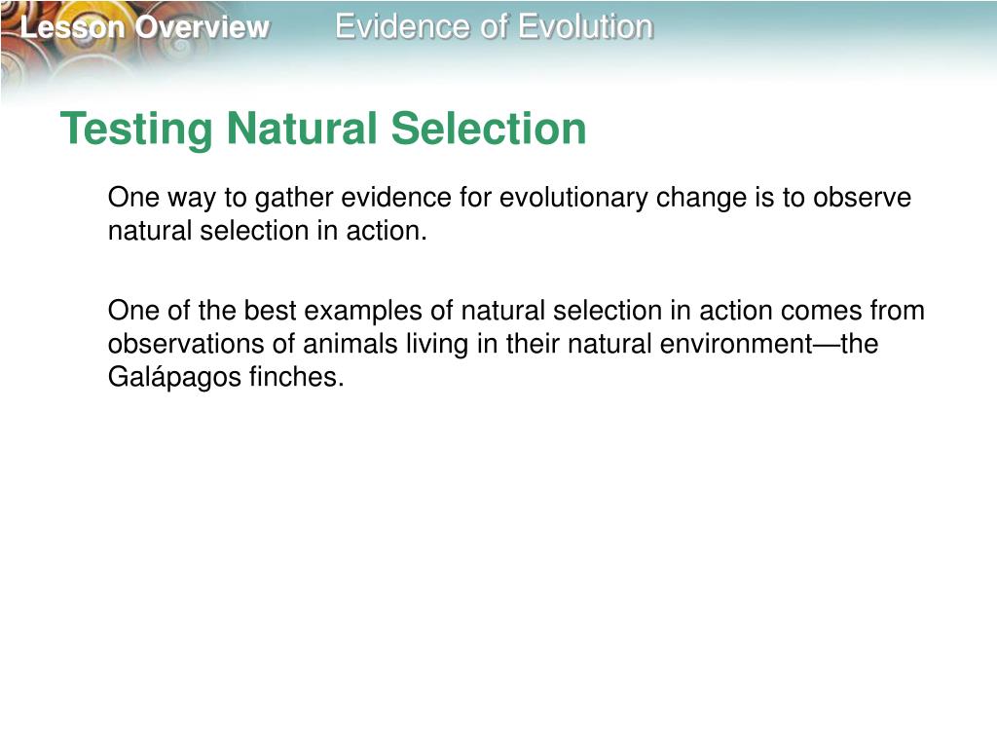Screen dimensions: 997x748
Task: Click the line starting "One of the best examples"
Action: point(516,311)
